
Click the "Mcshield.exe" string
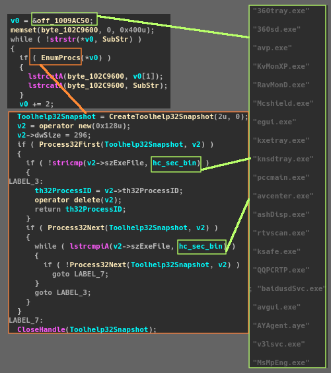[283, 103]
